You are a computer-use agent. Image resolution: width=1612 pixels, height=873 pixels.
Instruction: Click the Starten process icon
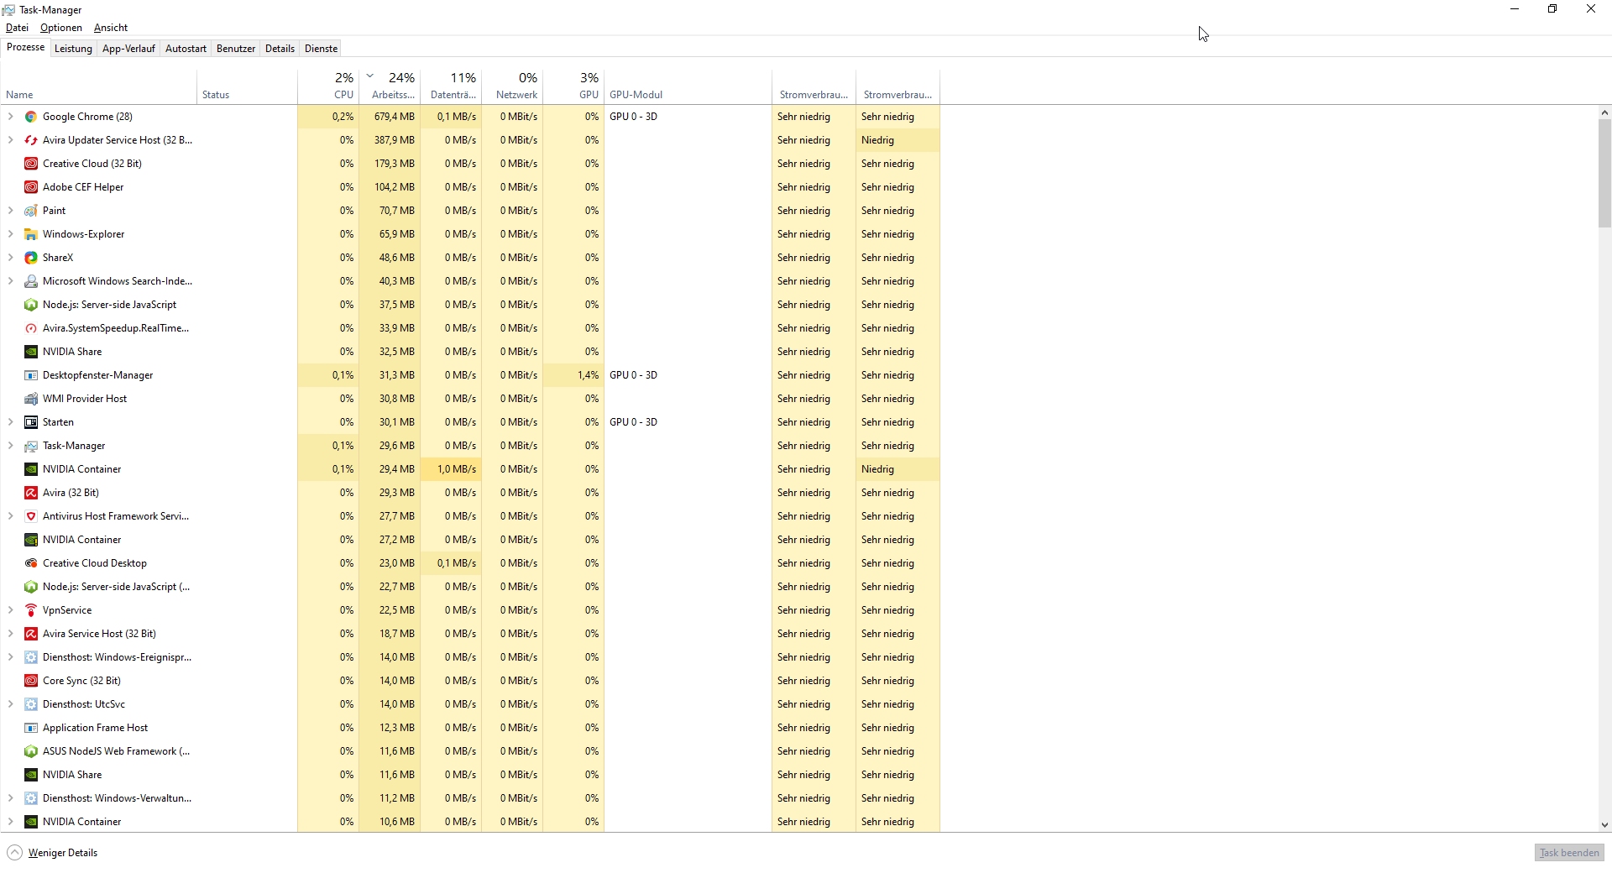31,422
